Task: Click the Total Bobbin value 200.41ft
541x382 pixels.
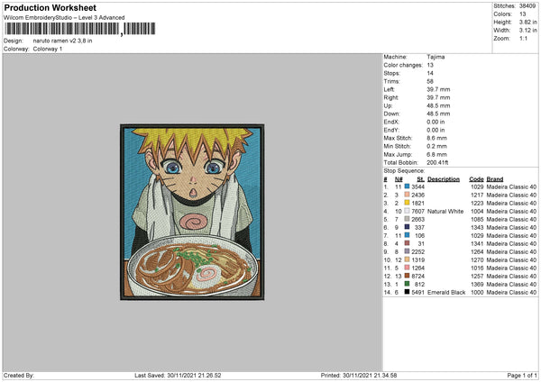Action: [437, 162]
